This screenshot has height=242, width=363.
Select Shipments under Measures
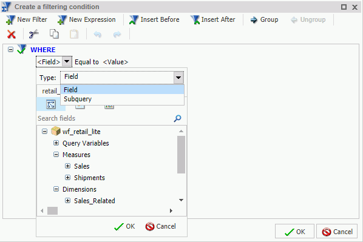[x=89, y=178]
